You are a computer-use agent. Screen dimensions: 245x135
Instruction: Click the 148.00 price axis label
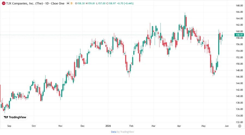239,70
